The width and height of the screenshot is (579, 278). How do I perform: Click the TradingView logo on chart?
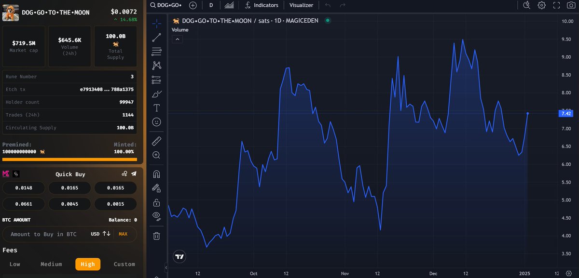(179, 257)
